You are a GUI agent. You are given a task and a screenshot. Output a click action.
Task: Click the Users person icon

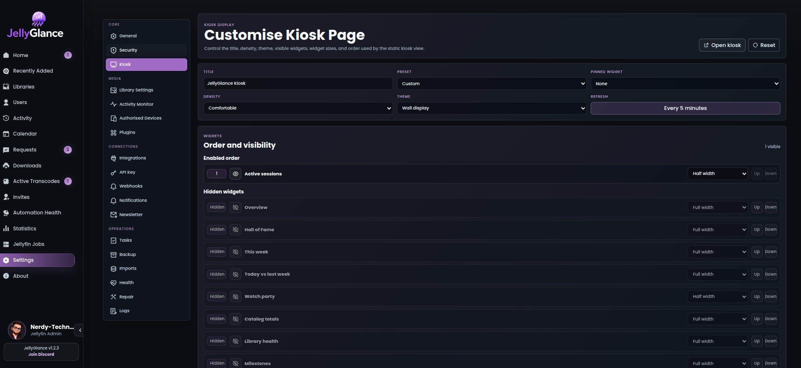(x=6, y=102)
